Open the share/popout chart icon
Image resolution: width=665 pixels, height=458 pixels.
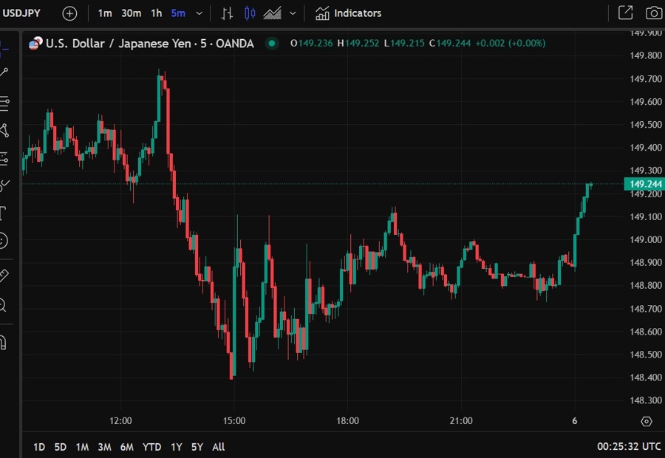625,13
